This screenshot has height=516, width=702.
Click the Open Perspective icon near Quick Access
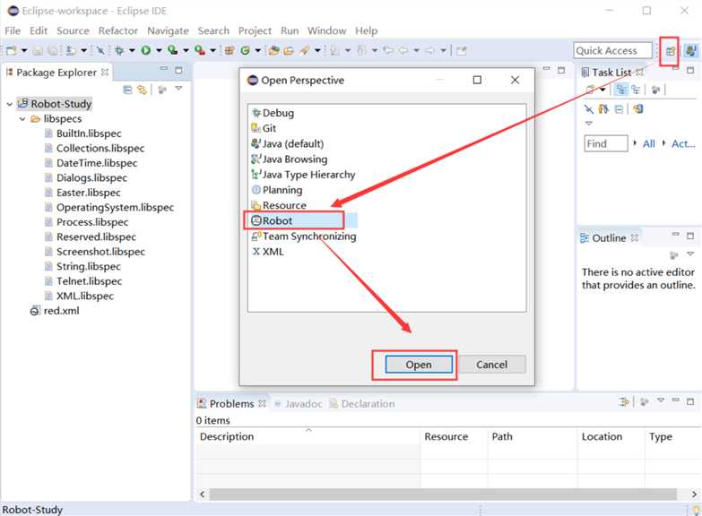click(670, 50)
